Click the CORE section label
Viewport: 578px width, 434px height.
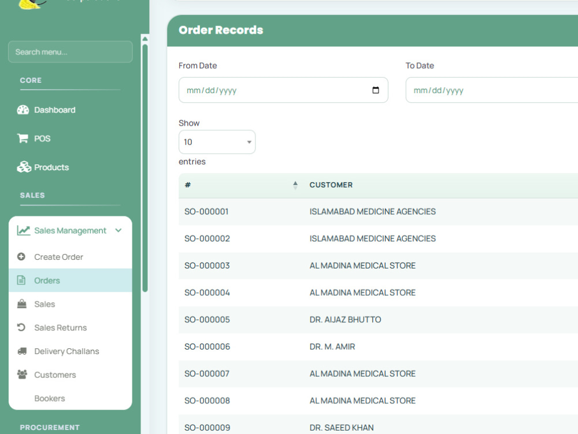pyautogui.click(x=31, y=80)
